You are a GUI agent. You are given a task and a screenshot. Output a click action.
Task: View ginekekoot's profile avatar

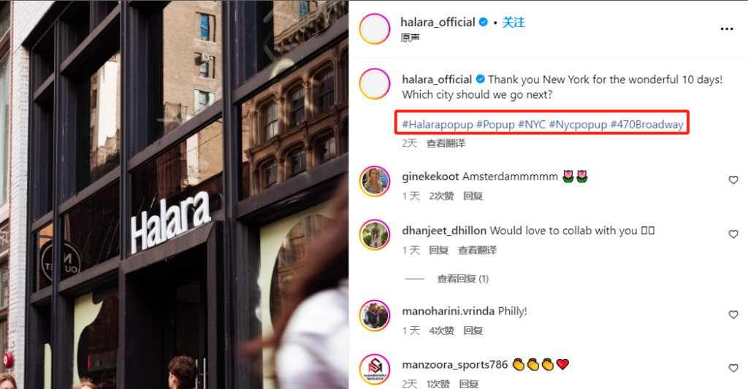point(375,181)
